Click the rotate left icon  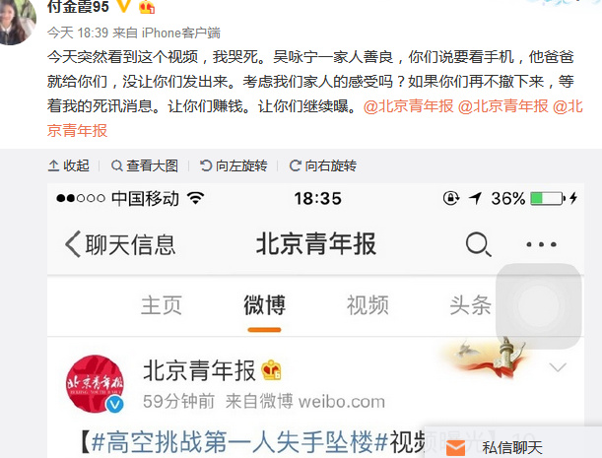[206, 165]
